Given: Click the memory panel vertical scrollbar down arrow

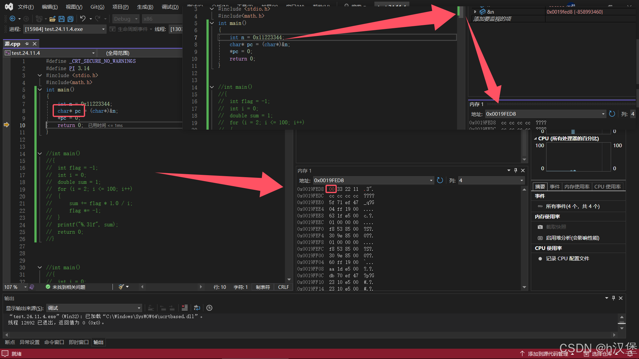Looking at the screenshot, I should click(x=524, y=287).
